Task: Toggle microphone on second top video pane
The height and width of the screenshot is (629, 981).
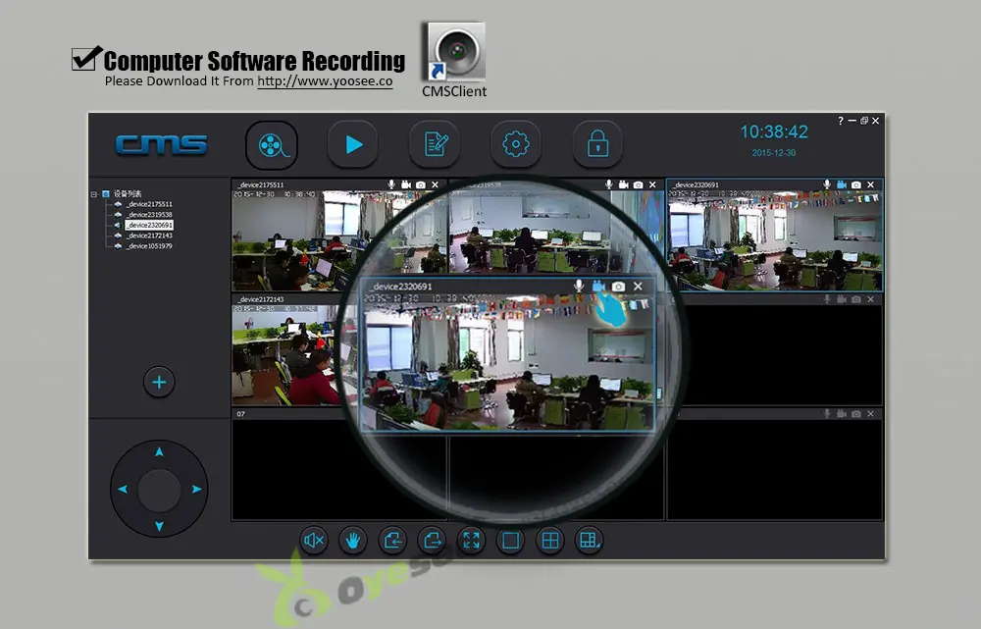Action: tap(609, 184)
